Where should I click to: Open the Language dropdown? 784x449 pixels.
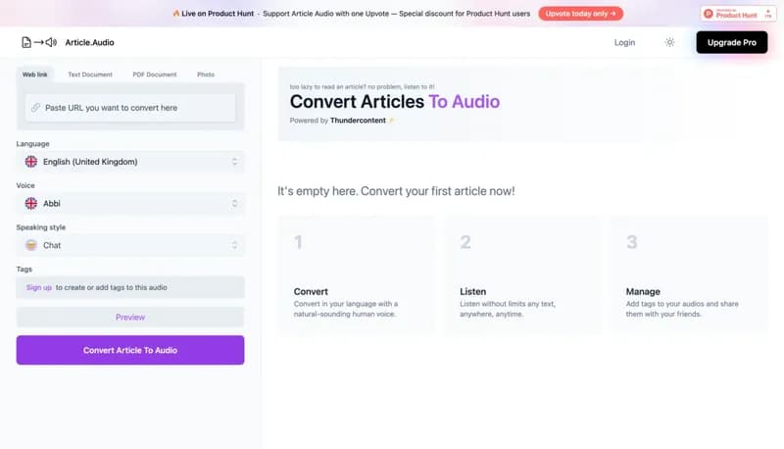[x=130, y=162]
